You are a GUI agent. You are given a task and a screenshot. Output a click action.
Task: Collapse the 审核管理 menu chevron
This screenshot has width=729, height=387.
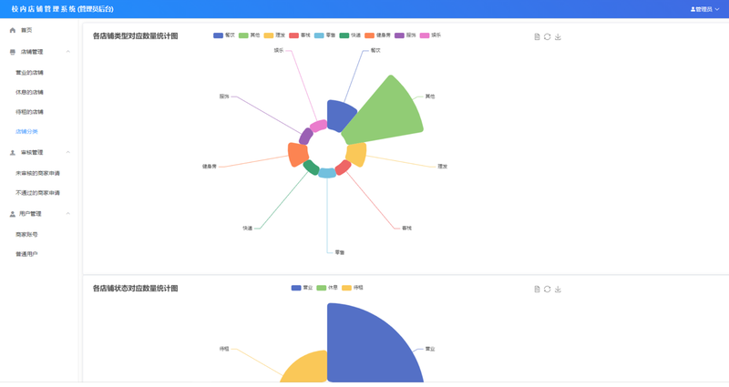click(68, 152)
